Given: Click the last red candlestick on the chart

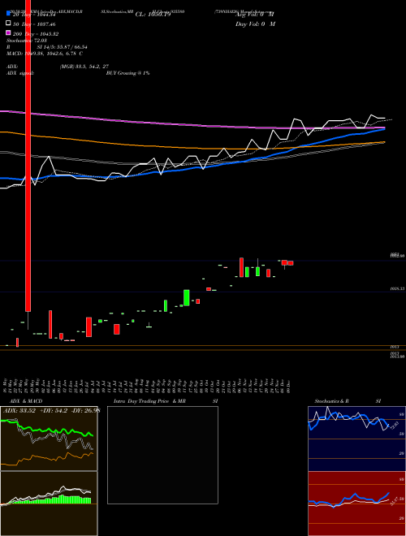Looking at the screenshot, I should (x=291, y=263).
